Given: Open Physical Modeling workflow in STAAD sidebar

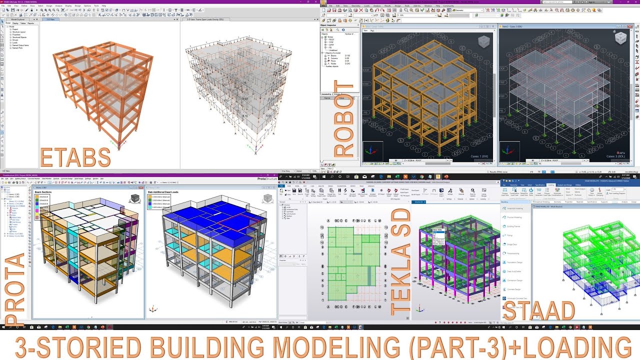Looking at the screenshot, I should [x=515, y=217].
